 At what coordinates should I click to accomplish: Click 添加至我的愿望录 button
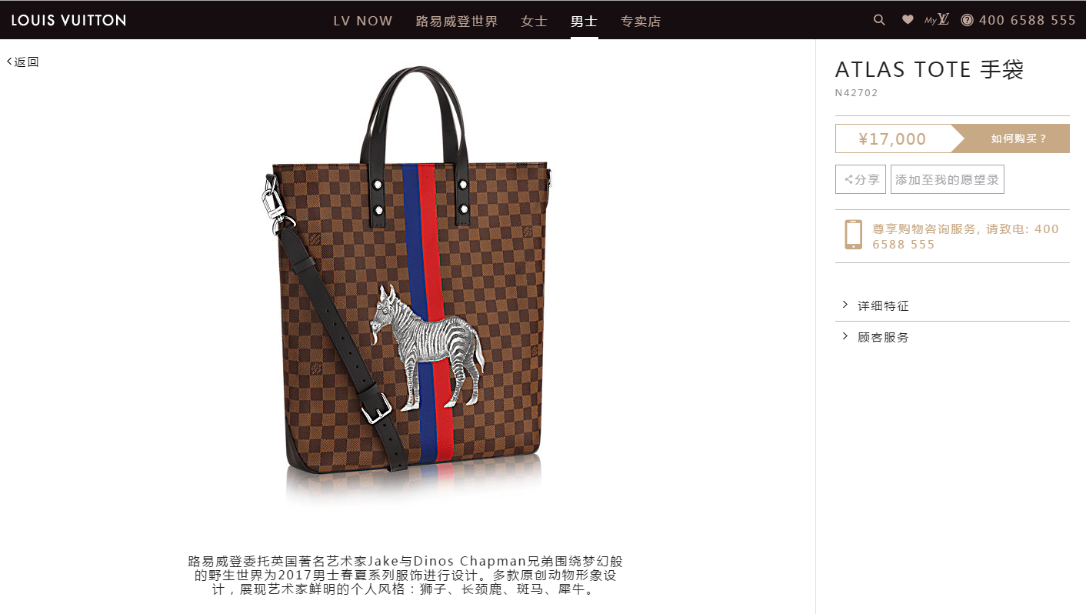[947, 179]
